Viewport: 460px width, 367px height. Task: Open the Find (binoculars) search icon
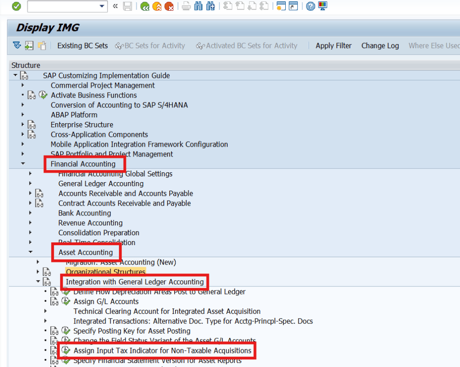click(x=198, y=6)
